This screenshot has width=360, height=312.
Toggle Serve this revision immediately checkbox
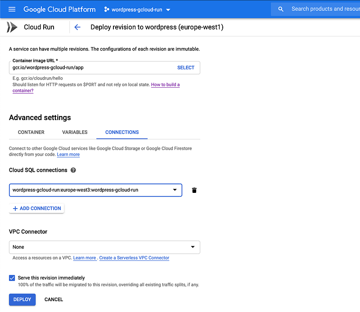[x=12, y=278]
